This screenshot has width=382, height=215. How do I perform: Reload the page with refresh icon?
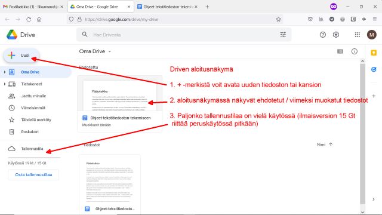pos(29,19)
